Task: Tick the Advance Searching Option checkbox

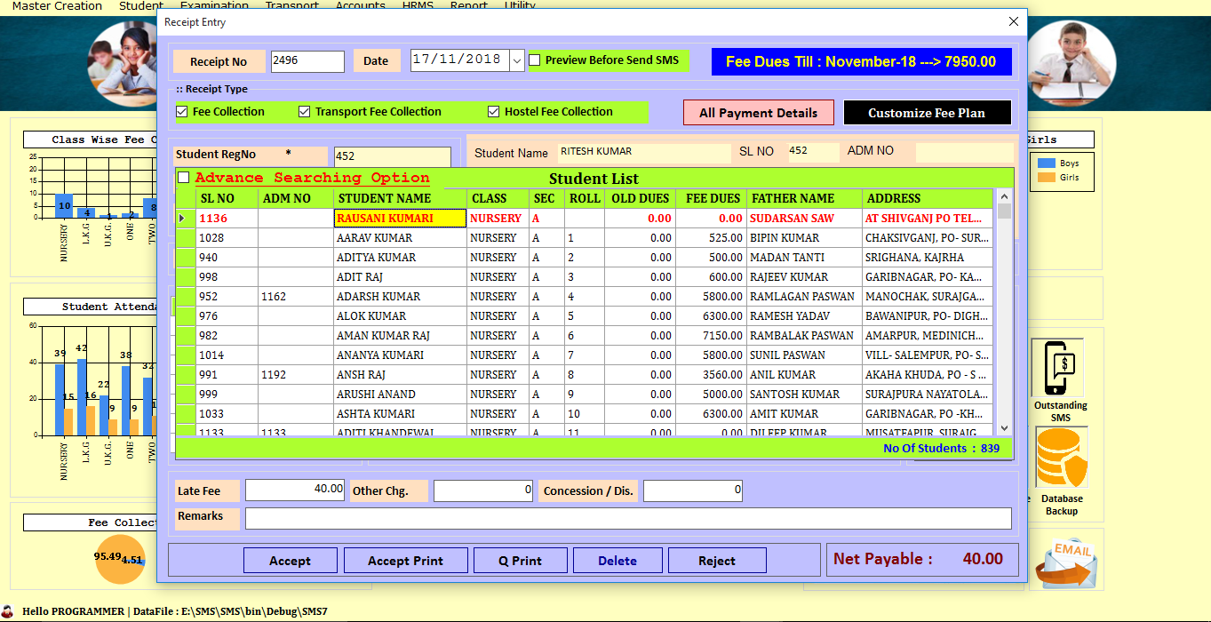Action: (184, 178)
